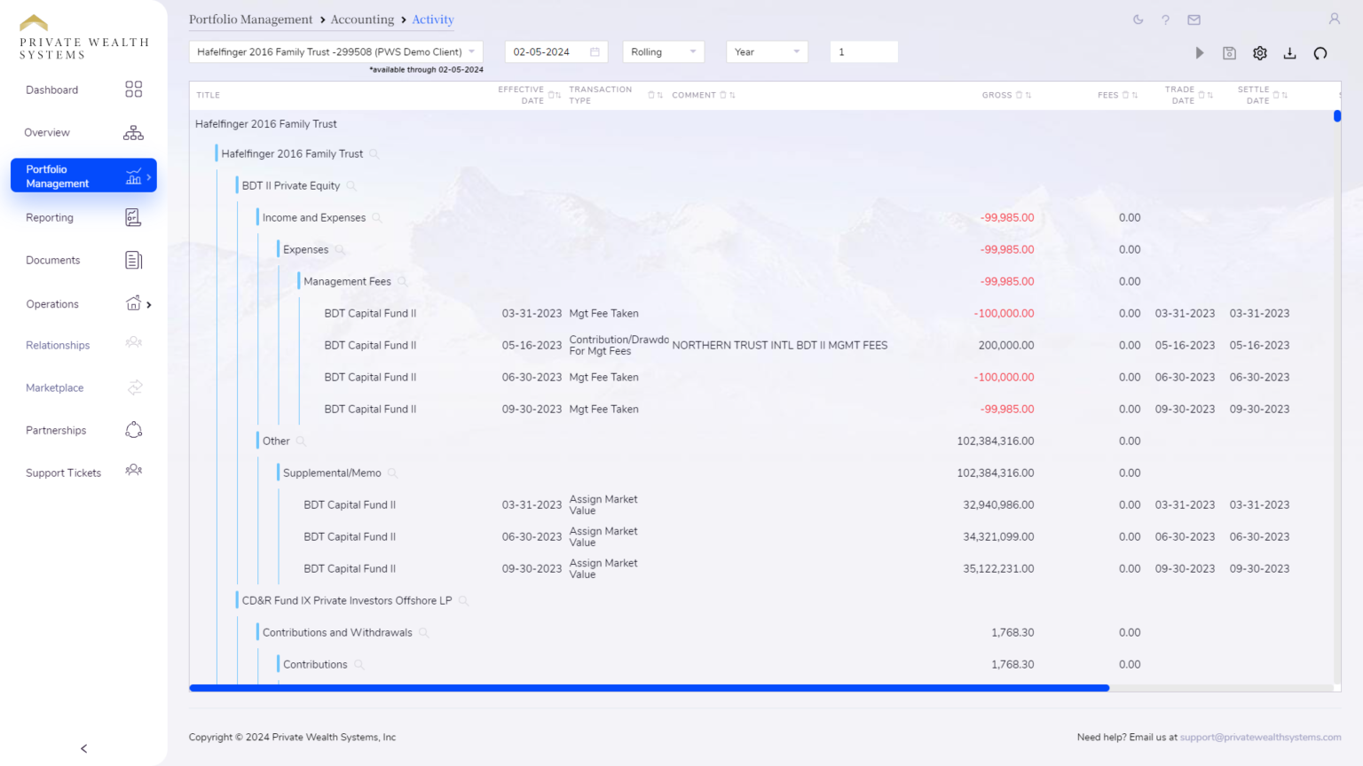Viewport: 1363px width, 766px height.
Task: Open the user profile icon
Action: point(1333,19)
